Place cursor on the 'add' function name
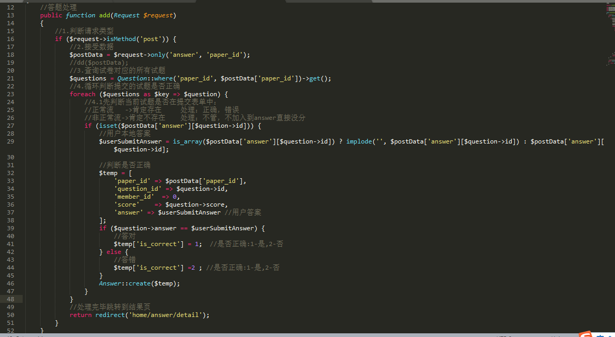 104,15
